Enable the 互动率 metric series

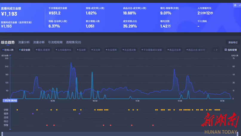pos(82,50)
